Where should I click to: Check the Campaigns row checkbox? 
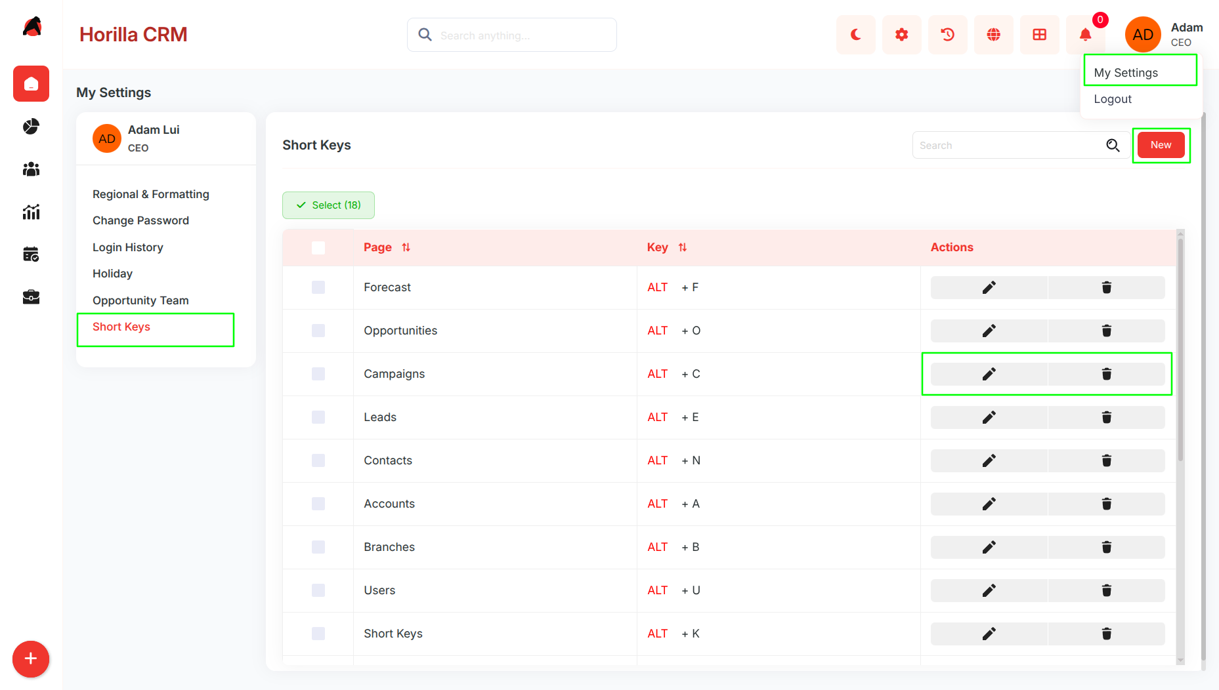pos(318,374)
